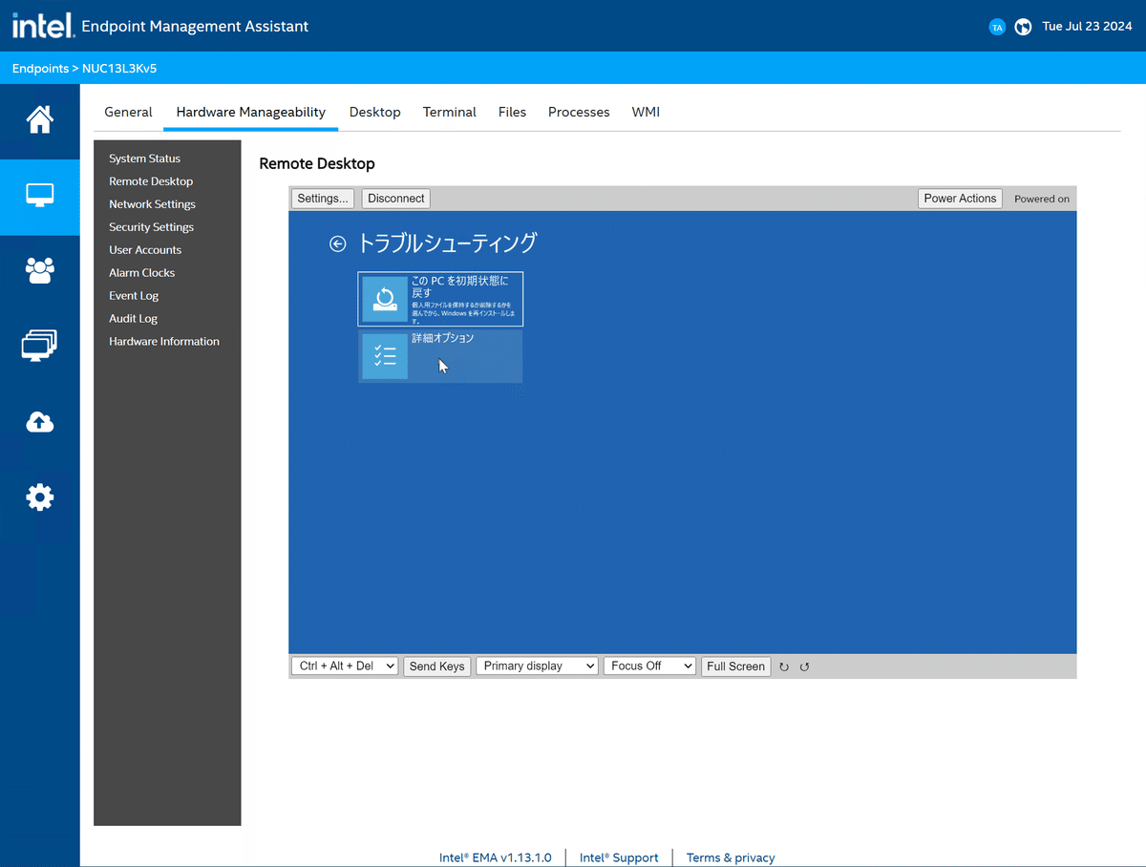Click the TA user avatar icon
This screenshot has height=867, width=1146.
click(x=997, y=27)
